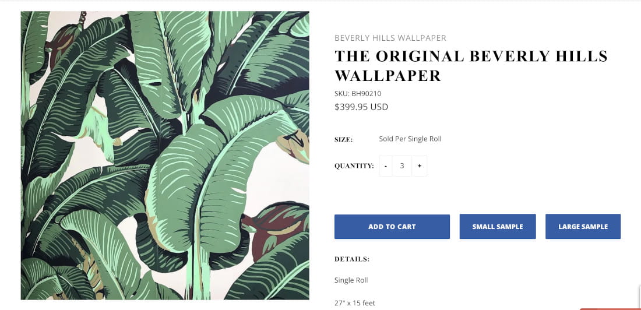Enlarge the banana leaf product image
641x310 pixels.
tap(165, 155)
